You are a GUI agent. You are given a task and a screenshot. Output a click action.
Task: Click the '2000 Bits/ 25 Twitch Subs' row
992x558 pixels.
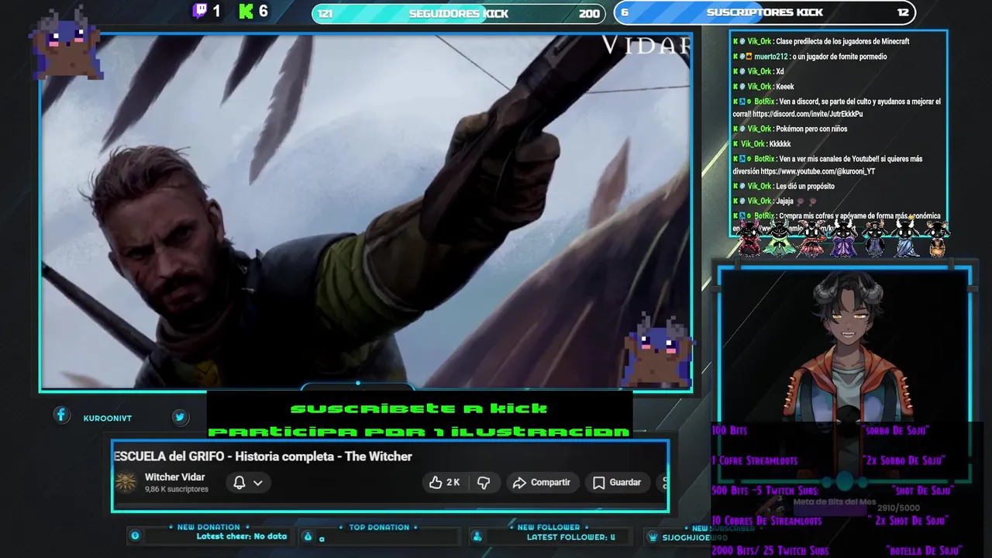coord(836,551)
